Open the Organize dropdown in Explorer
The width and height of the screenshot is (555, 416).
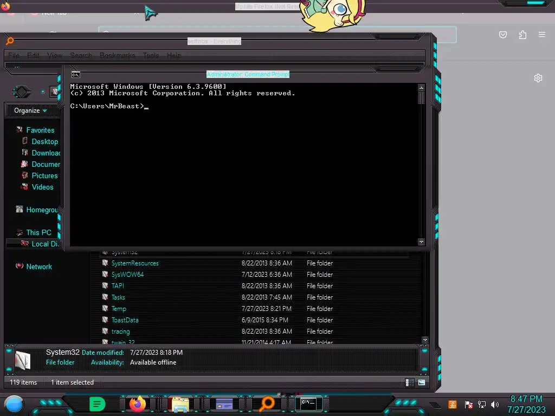[x=30, y=110]
